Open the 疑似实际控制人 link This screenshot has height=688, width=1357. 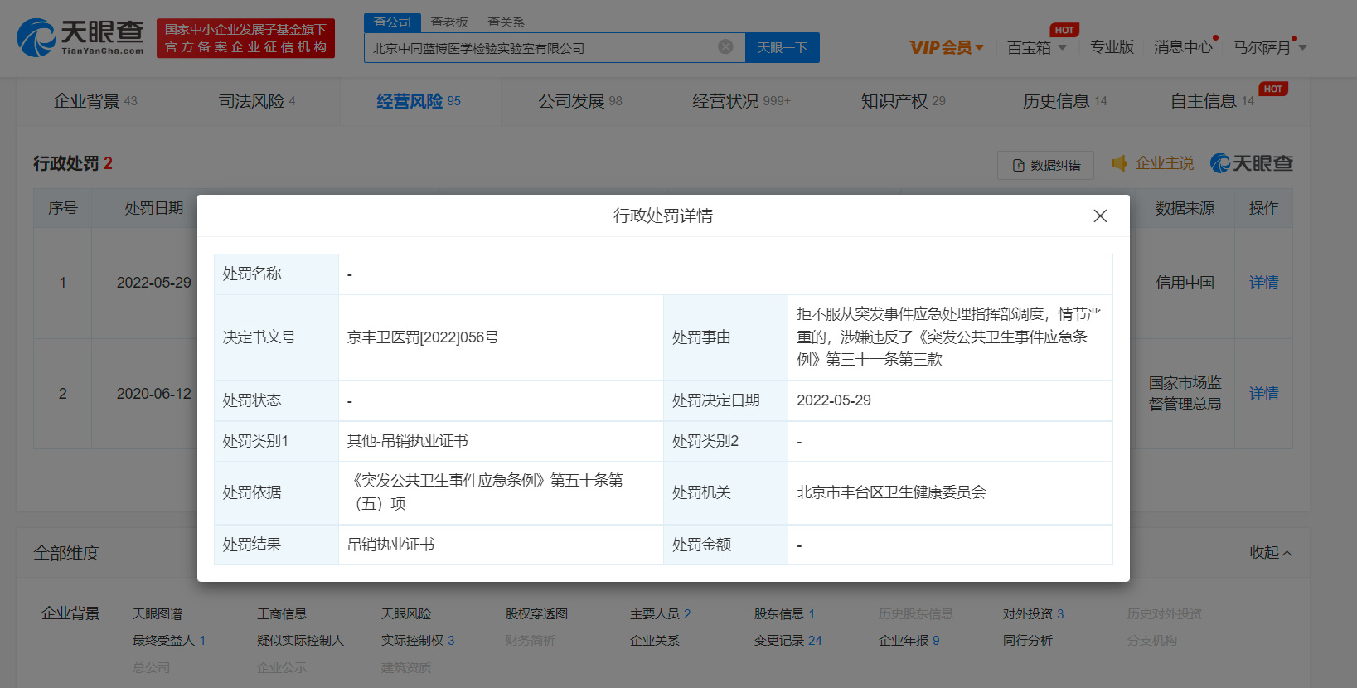pos(300,641)
